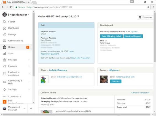156x116 pixels.
Task: Close the Order browser tab
Action: coord(29,2)
